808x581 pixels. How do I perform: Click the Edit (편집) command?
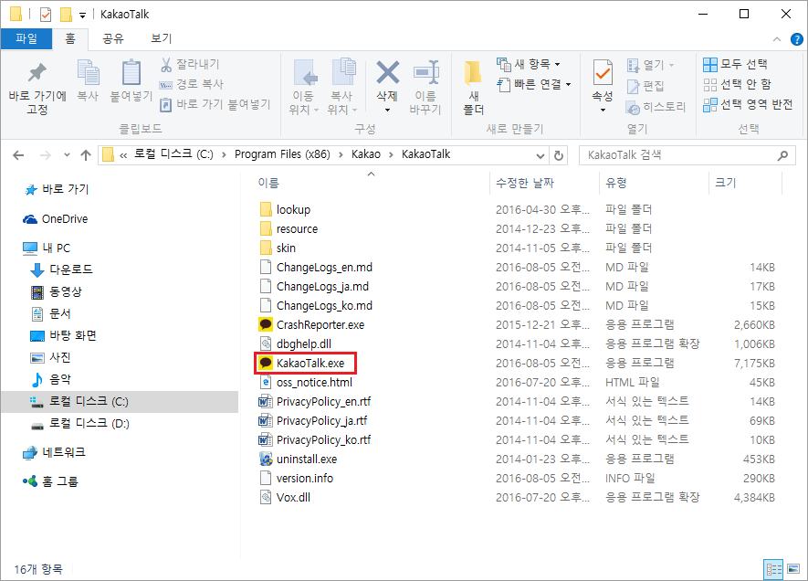645,86
